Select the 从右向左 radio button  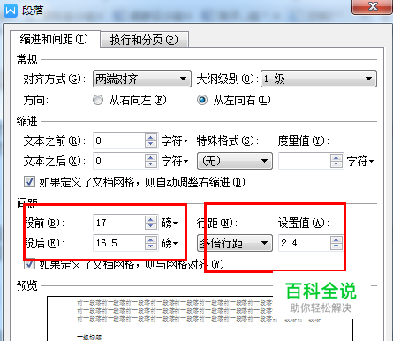tap(98, 100)
